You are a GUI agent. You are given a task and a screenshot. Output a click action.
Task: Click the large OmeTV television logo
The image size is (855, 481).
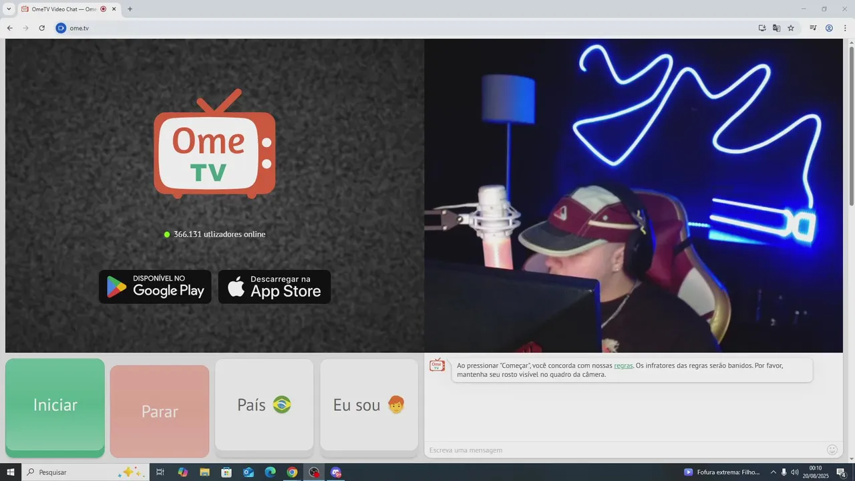[214, 144]
